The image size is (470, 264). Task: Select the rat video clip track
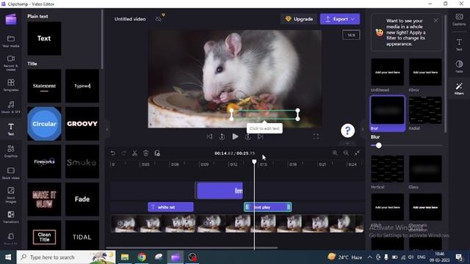point(237,223)
